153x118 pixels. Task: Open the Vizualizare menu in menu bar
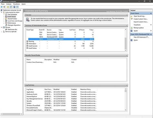[x=16, y=4]
